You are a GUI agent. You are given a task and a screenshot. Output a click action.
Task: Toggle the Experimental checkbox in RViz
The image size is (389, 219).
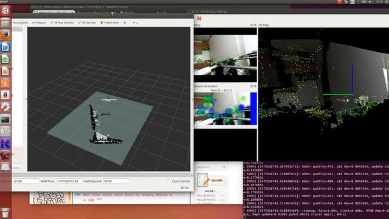169,181
